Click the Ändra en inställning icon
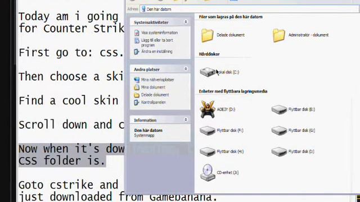The image size is (360, 202). [x=137, y=52]
